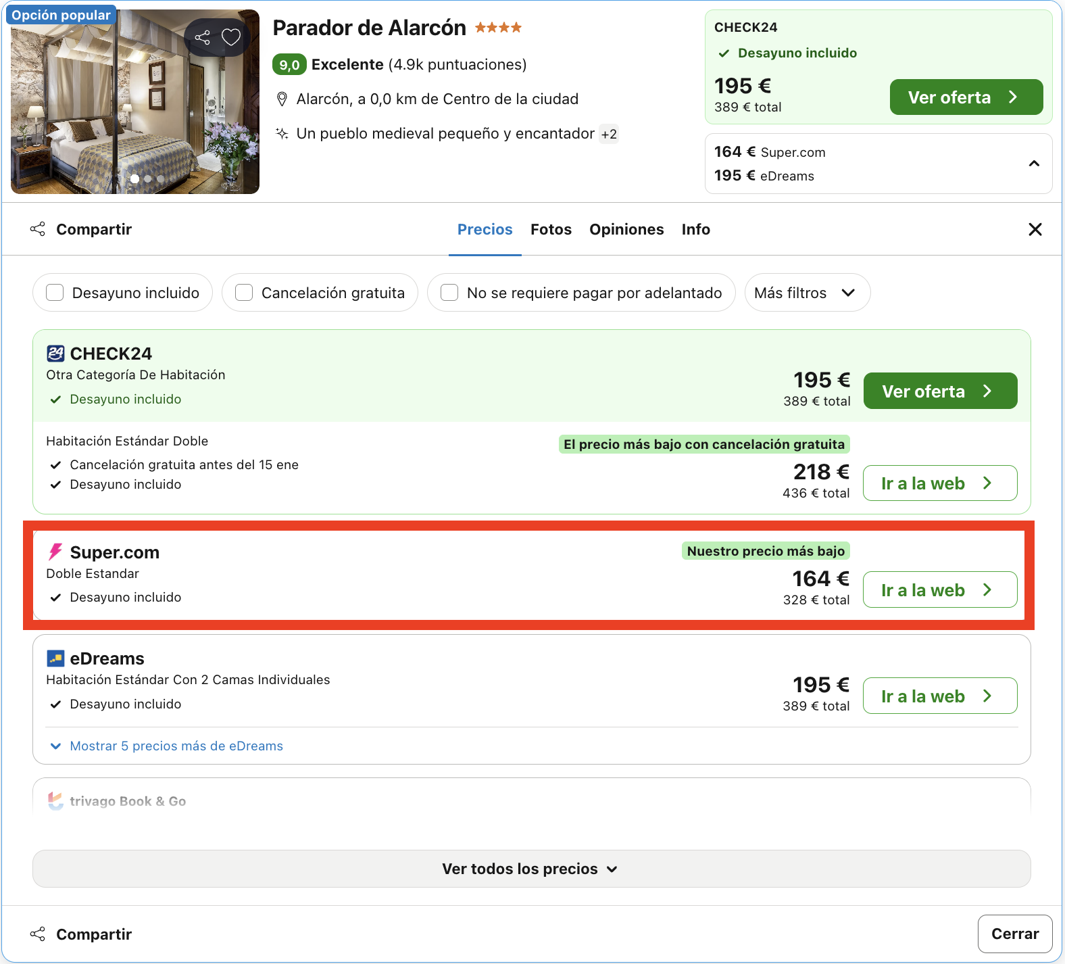Click El precio más bajo con cancelación gratuita badge
The height and width of the screenshot is (964, 1065).
click(x=704, y=444)
